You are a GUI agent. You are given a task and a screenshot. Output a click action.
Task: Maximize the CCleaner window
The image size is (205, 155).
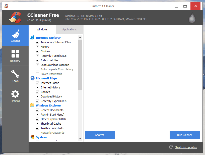(185, 6)
